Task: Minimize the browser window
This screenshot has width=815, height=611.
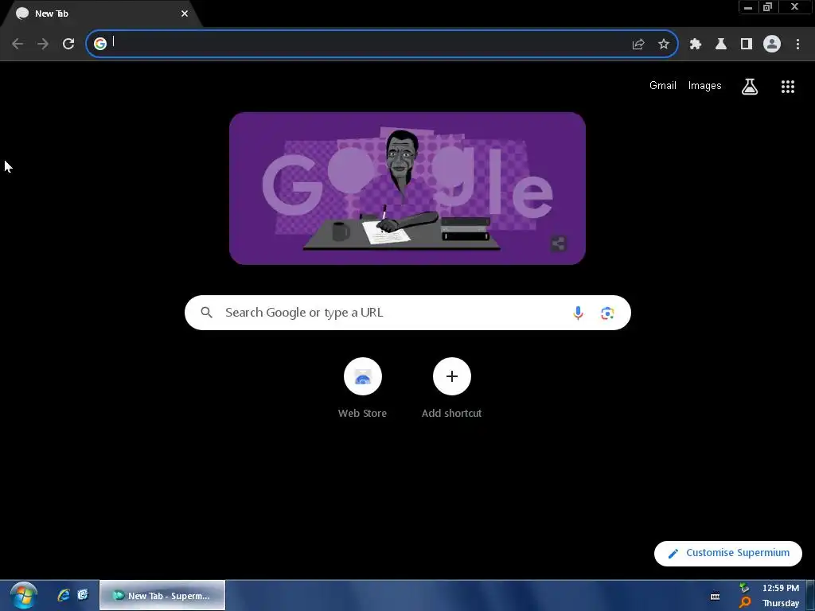Action: [748, 7]
